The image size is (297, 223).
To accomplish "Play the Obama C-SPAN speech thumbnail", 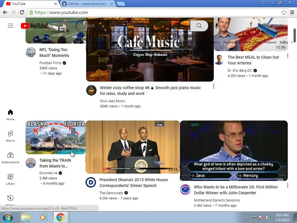I will tap(133, 147).
